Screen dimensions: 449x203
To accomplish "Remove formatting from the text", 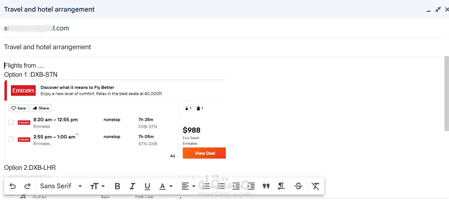I will point(315,186).
